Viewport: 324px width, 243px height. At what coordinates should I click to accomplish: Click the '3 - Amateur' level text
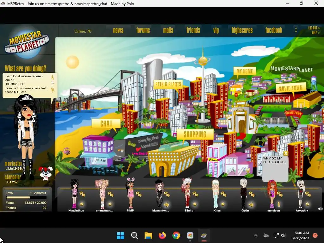38,193
